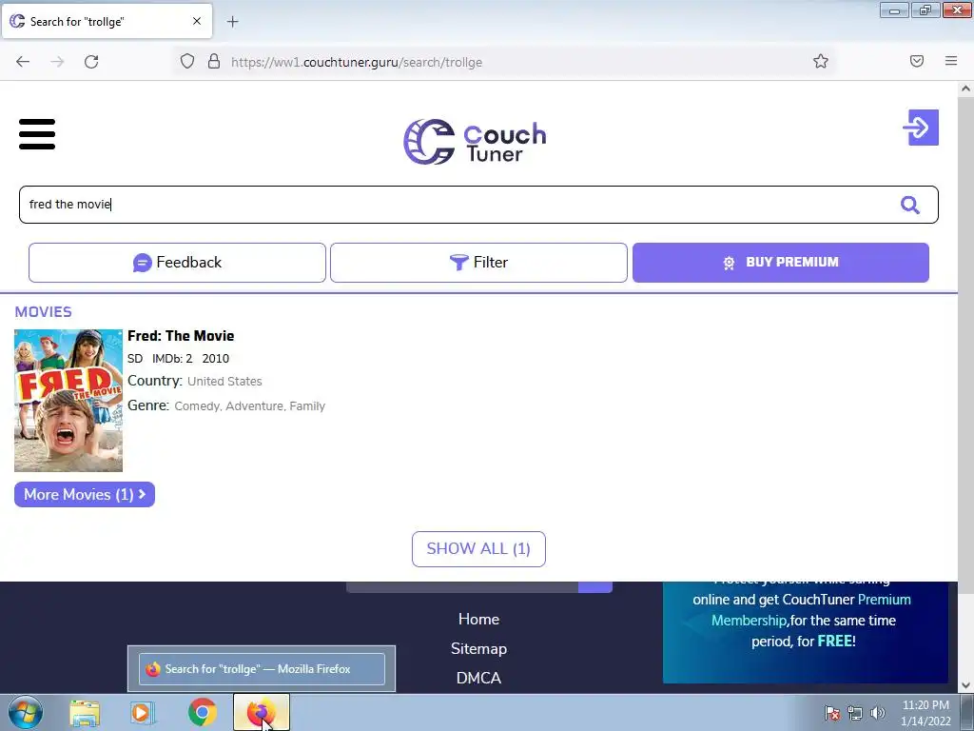Open the Action Center flag icon
This screenshot has width=974, height=731.
pos(831,713)
